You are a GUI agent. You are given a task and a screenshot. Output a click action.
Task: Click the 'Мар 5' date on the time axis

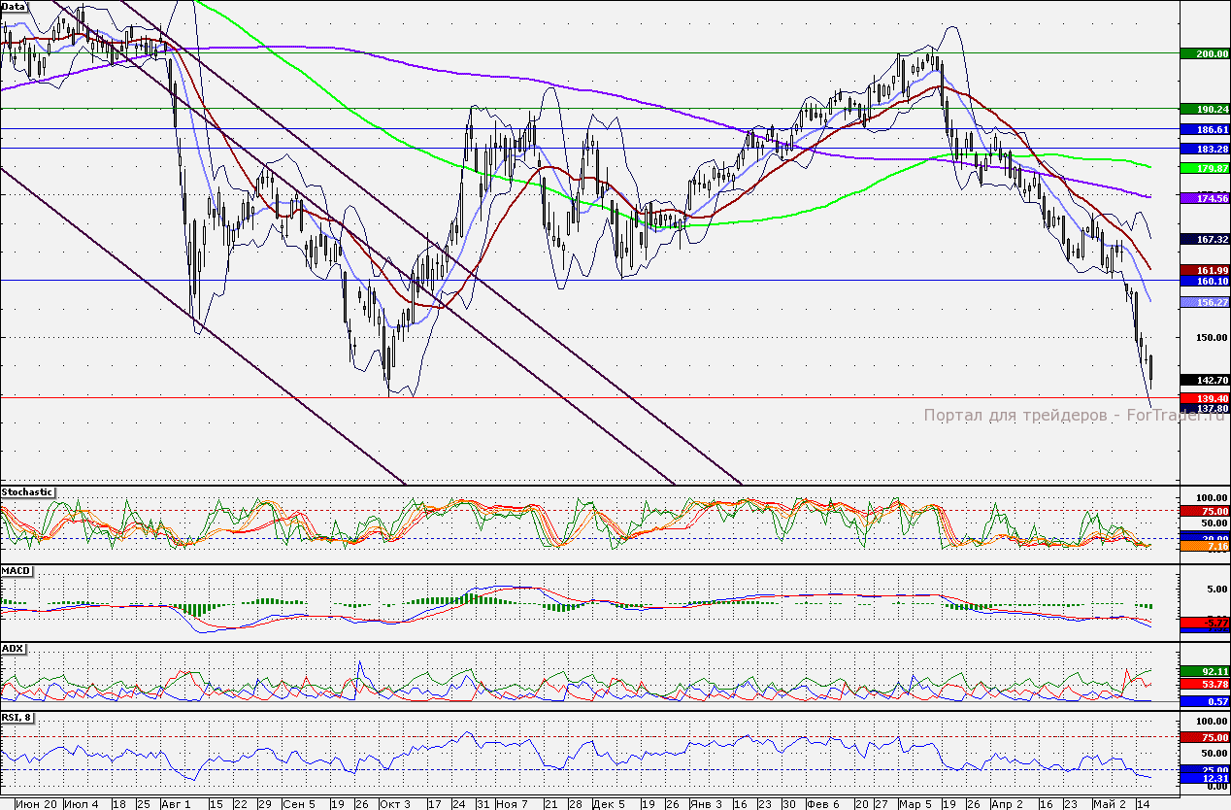point(915,804)
